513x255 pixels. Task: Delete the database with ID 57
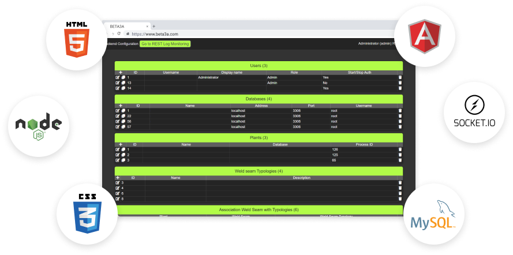click(x=400, y=127)
